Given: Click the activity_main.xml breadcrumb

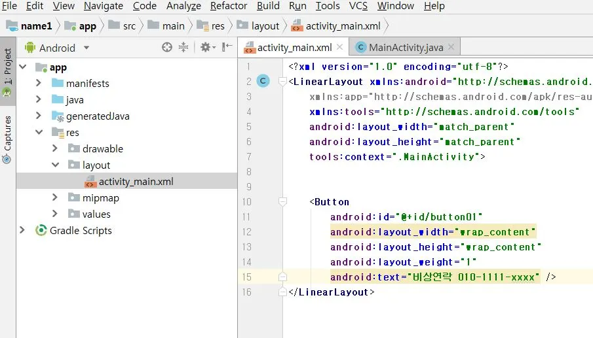Looking at the screenshot, I should (336, 26).
